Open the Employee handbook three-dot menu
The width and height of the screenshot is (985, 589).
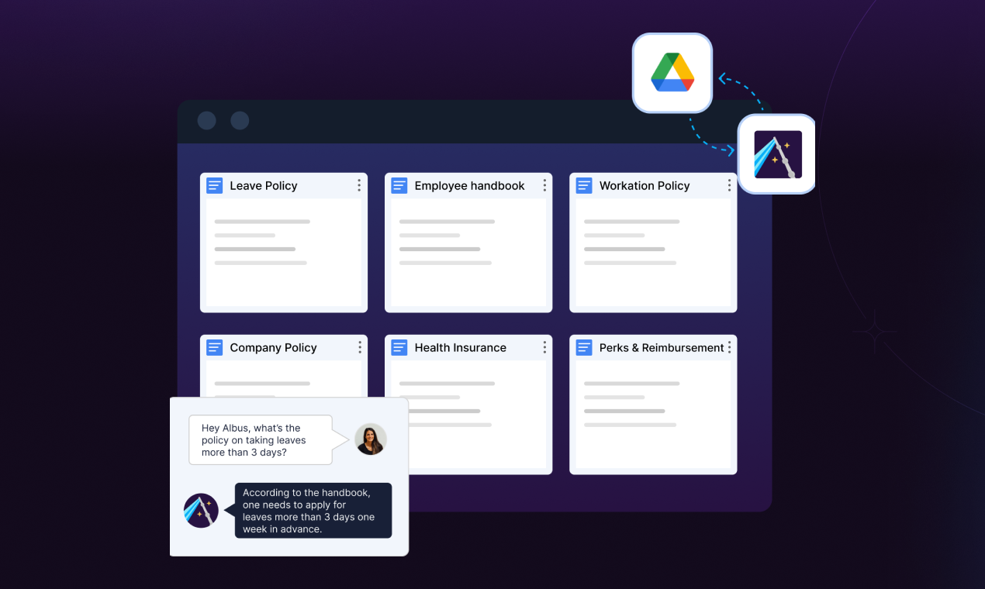pos(544,185)
